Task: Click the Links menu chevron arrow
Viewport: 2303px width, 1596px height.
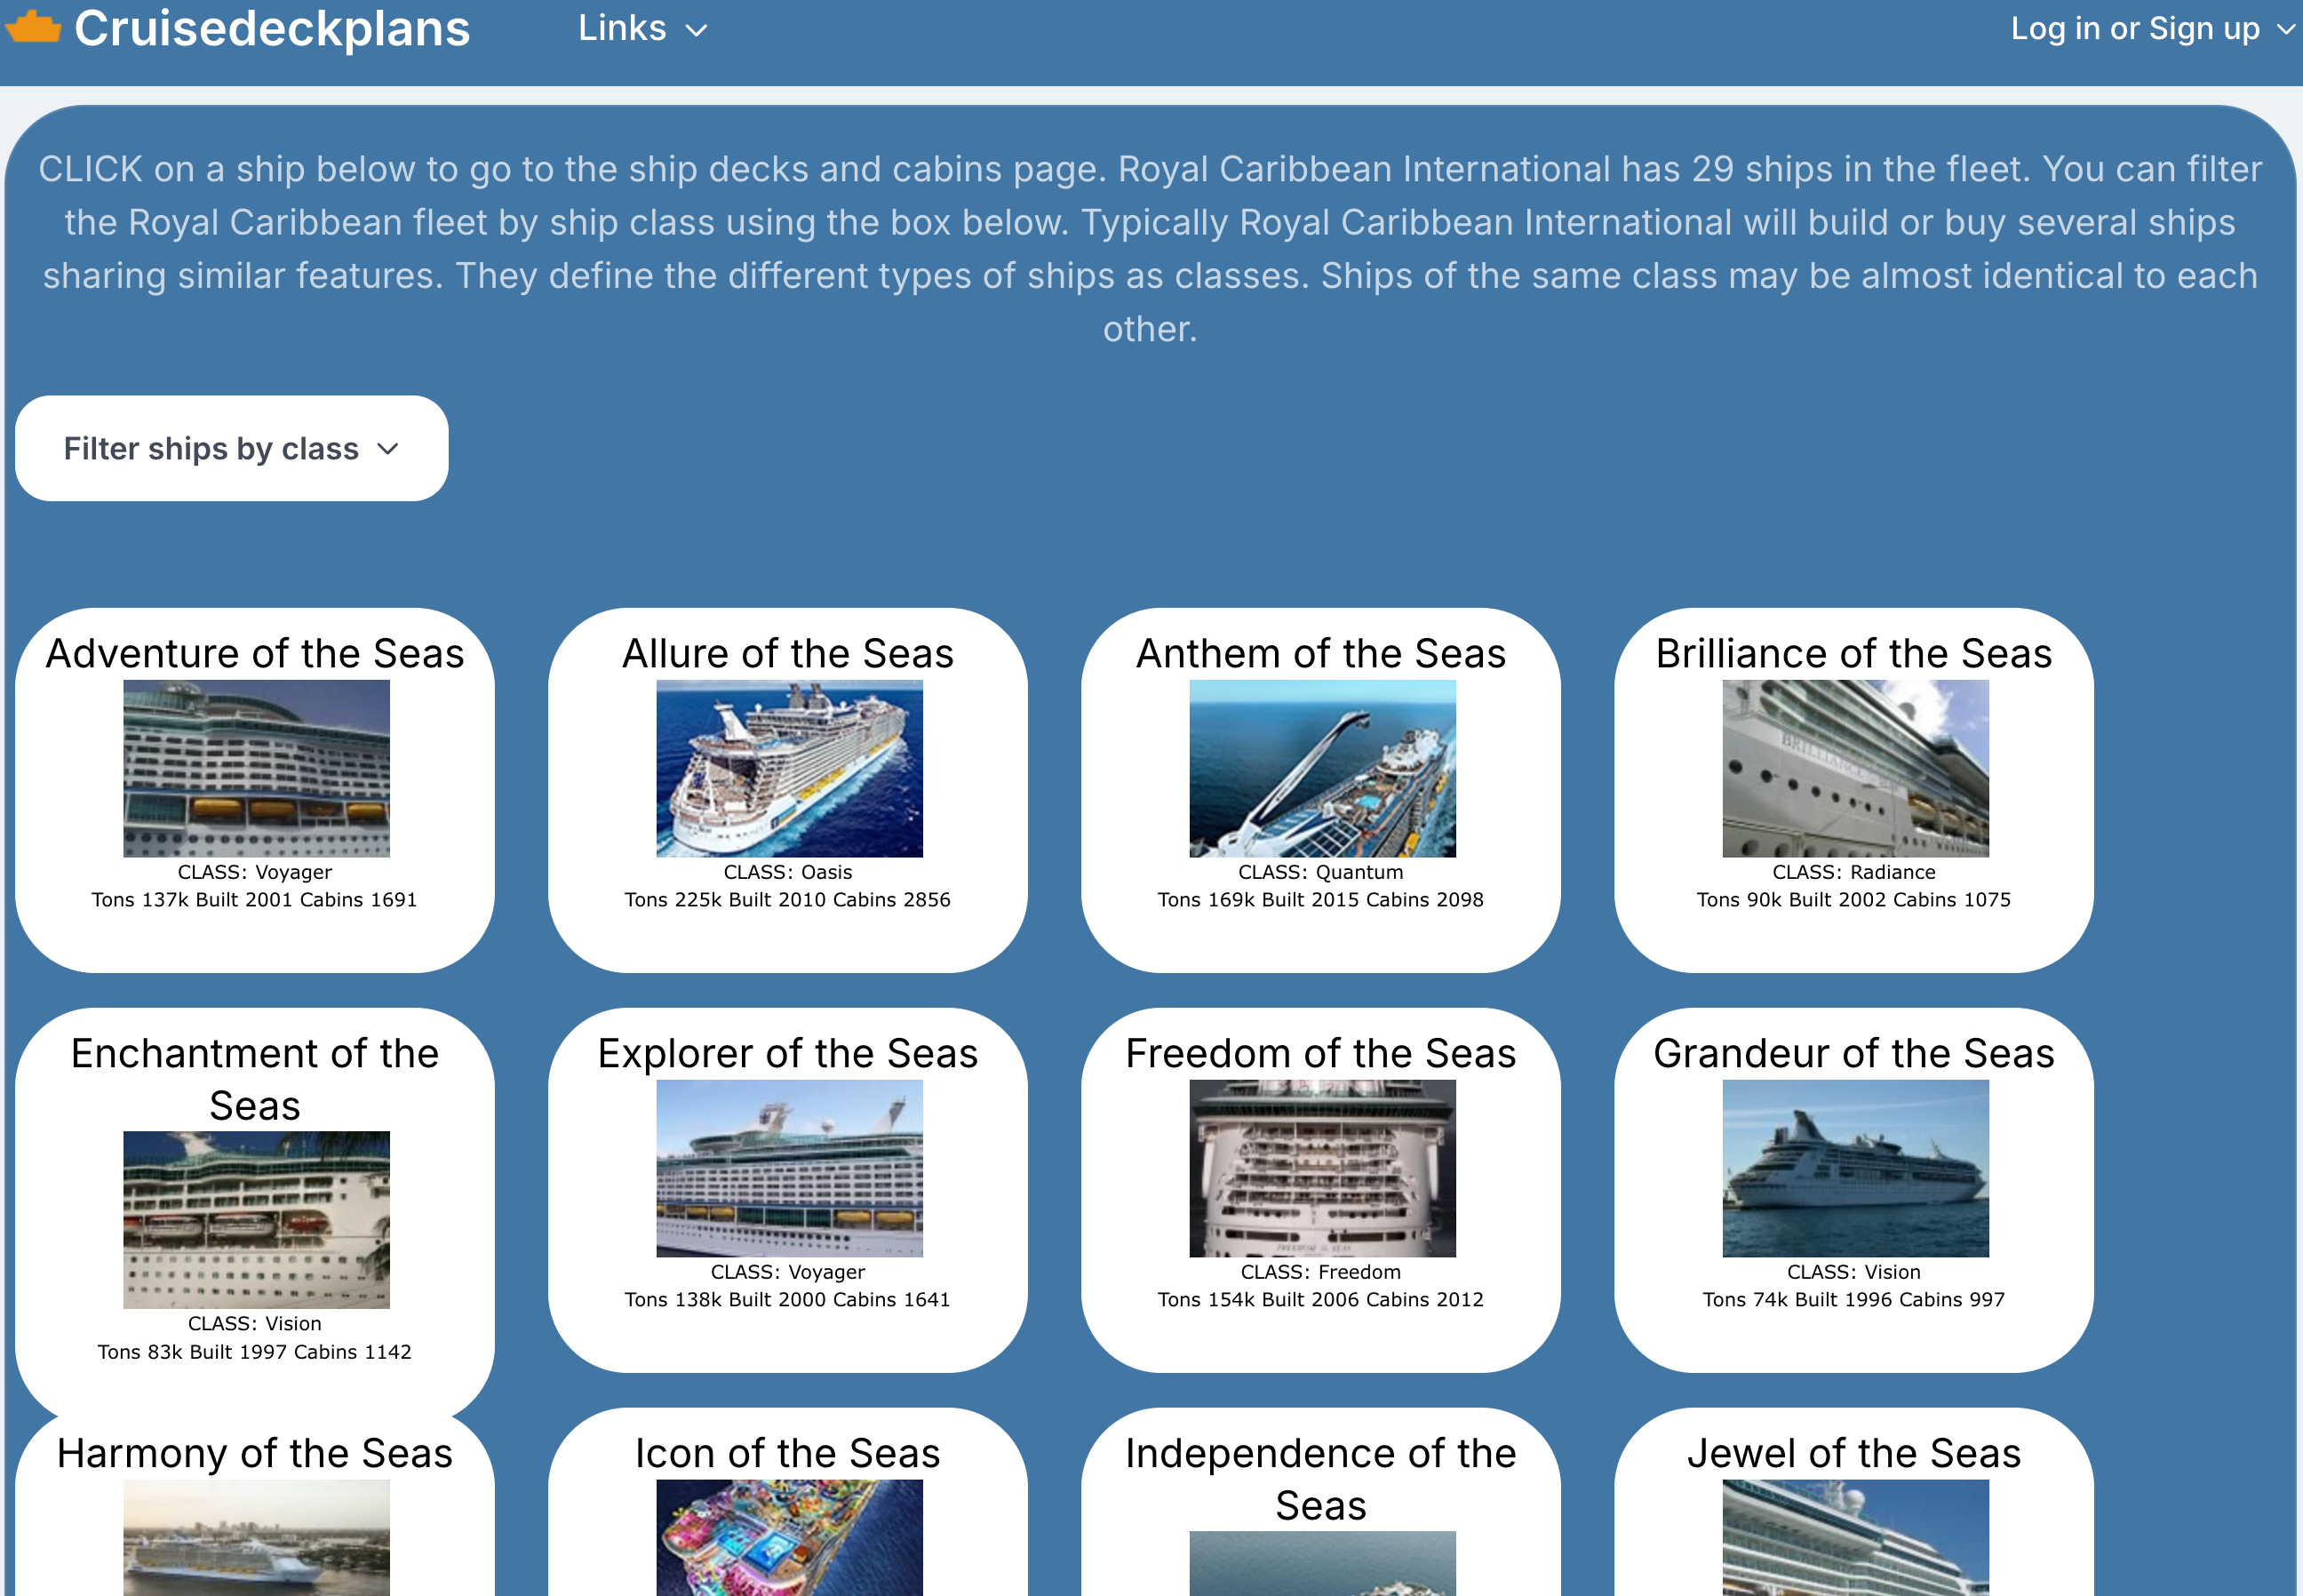Action: point(697,31)
